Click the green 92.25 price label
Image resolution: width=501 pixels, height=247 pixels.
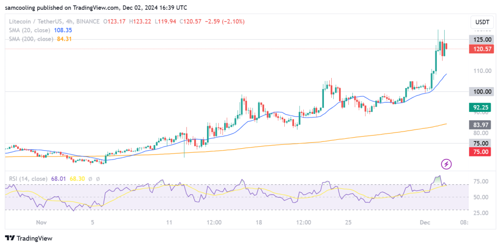click(480, 108)
